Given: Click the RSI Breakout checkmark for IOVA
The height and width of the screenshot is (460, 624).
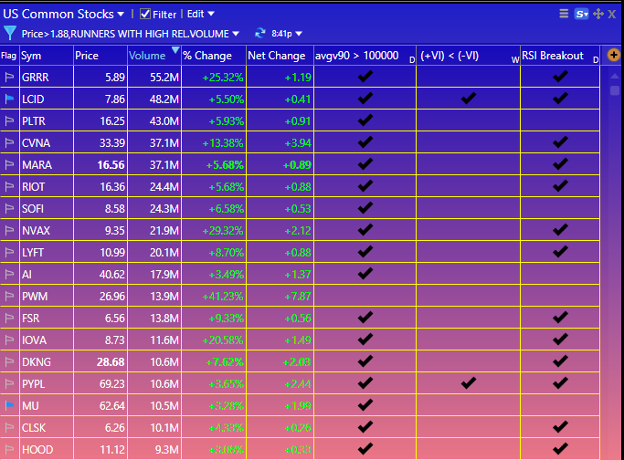Looking at the screenshot, I should (560, 339).
